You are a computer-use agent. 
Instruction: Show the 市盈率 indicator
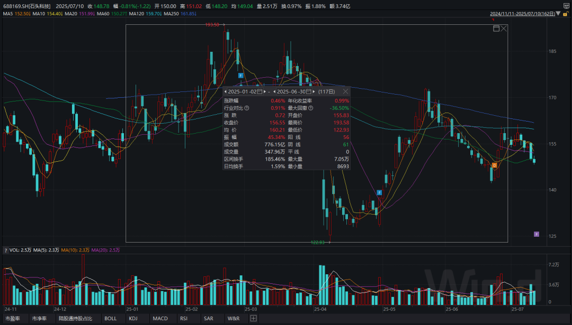12,319
